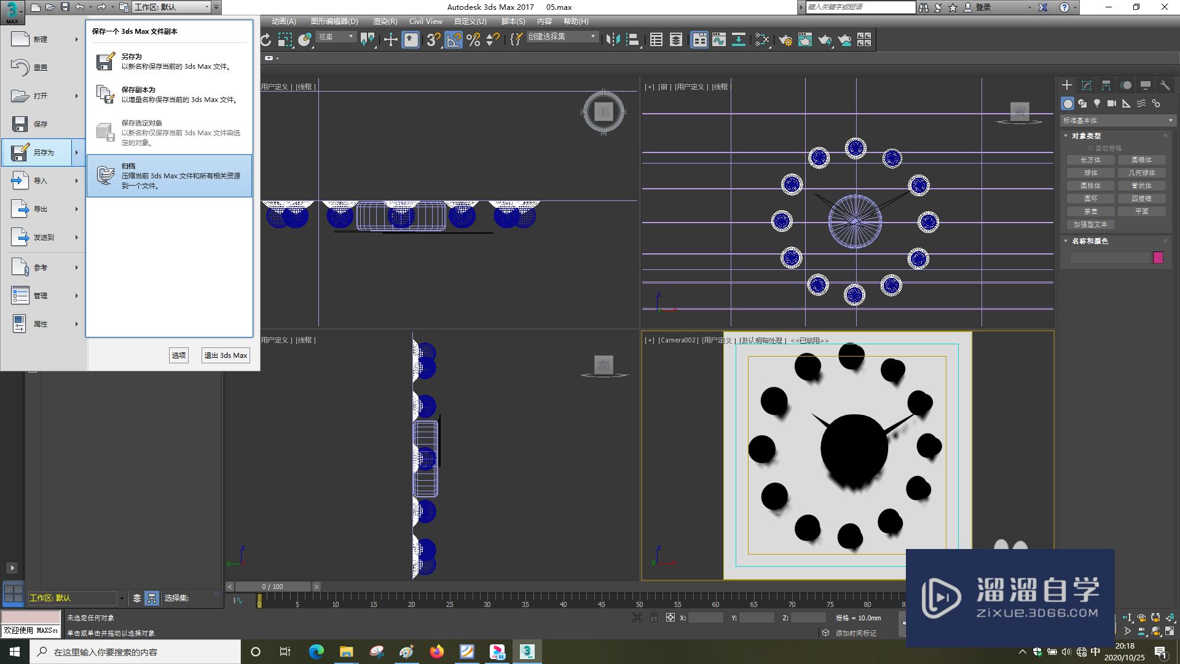Open the reference coordinate system (视图) dropdown
This screenshot has height=664, width=1180.
[336, 37]
